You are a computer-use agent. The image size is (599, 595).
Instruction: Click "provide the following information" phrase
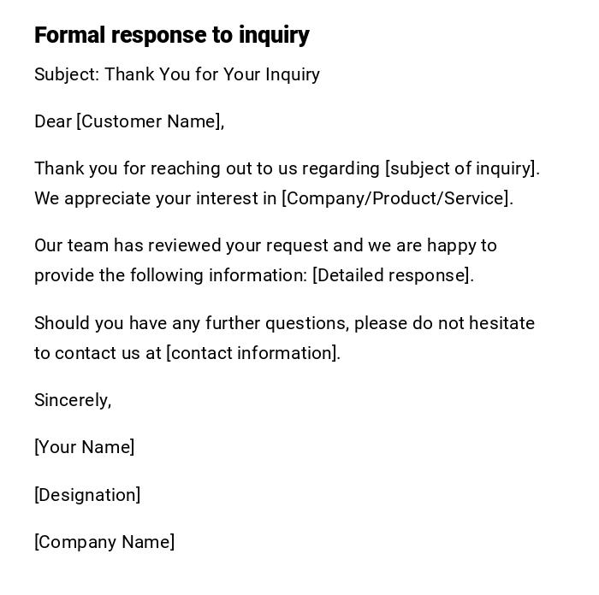tap(171, 275)
